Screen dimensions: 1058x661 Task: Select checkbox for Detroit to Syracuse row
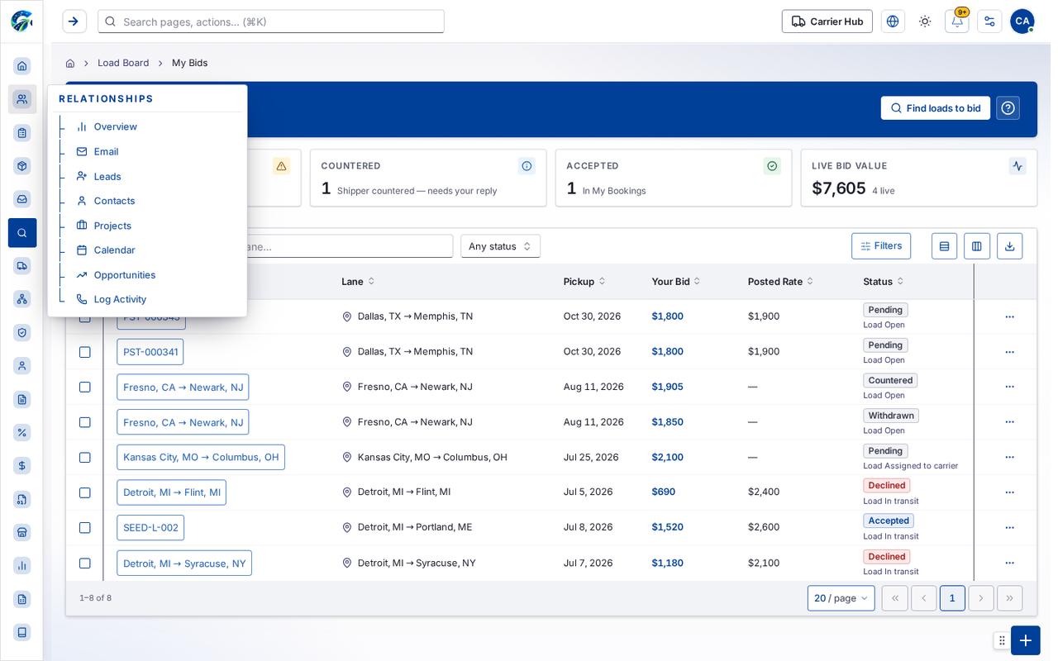pos(84,563)
